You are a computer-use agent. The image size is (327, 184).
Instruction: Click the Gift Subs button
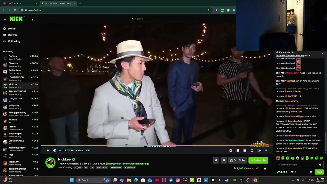(x=238, y=160)
